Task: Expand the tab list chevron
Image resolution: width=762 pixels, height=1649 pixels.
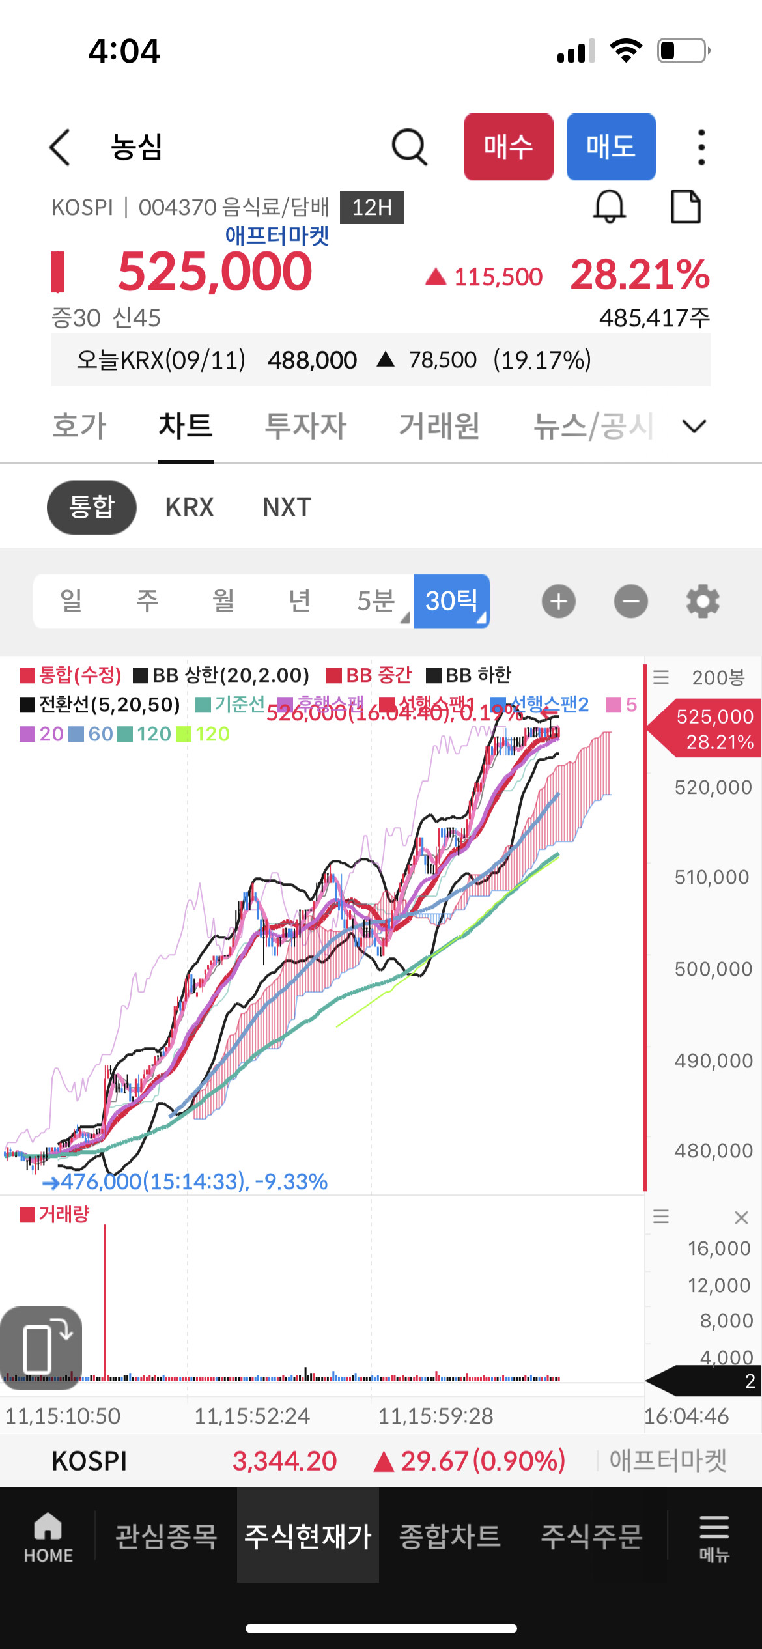Action: (x=694, y=427)
